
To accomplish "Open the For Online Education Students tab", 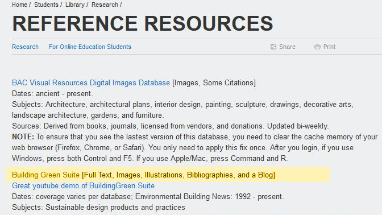I will [90, 47].
